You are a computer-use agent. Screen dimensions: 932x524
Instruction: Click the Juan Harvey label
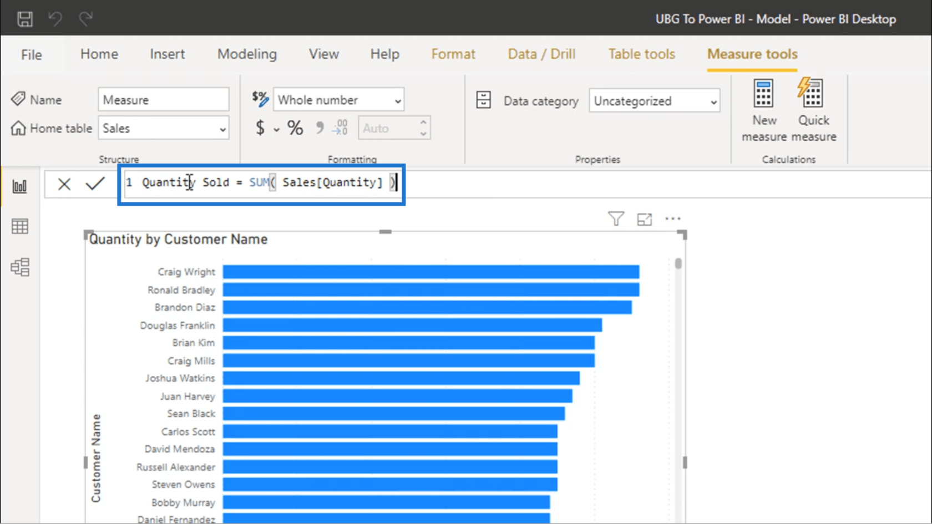pyautogui.click(x=187, y=396)
